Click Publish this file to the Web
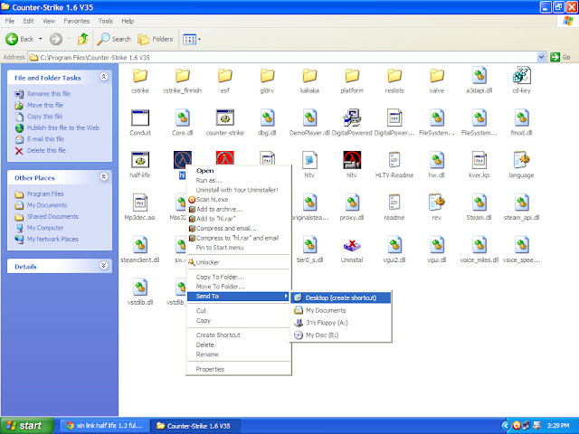The height and width of the screenshot is (434, 579). click(63, 127)
